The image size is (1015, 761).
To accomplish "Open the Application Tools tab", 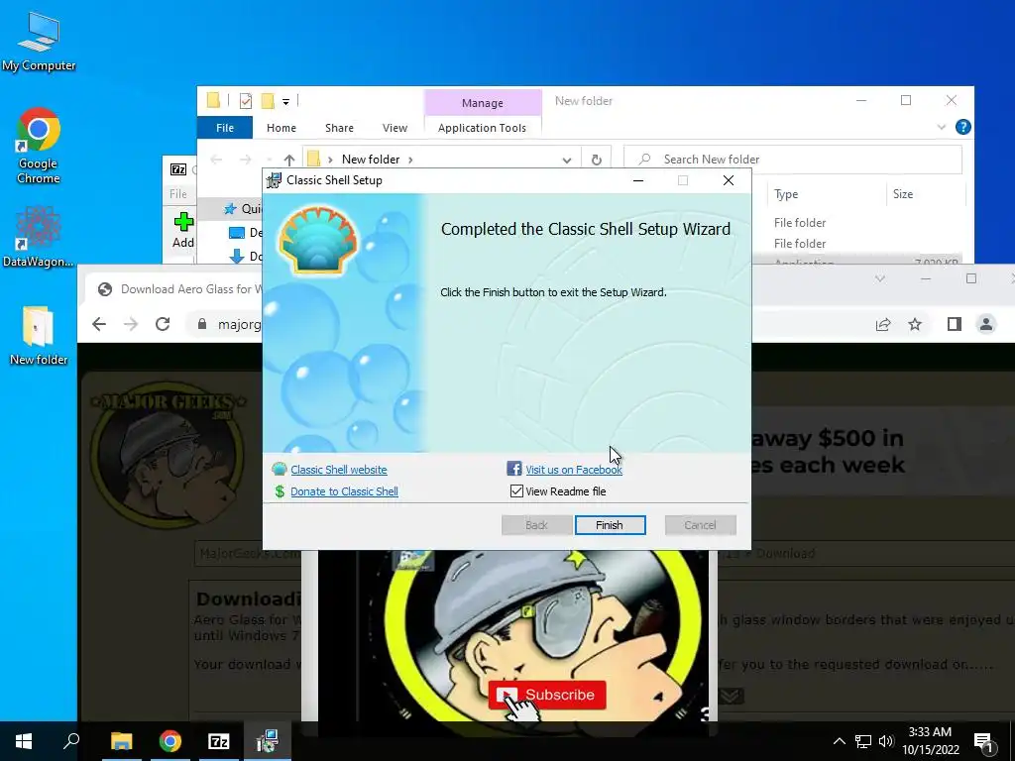I will [x=482, y=128].
